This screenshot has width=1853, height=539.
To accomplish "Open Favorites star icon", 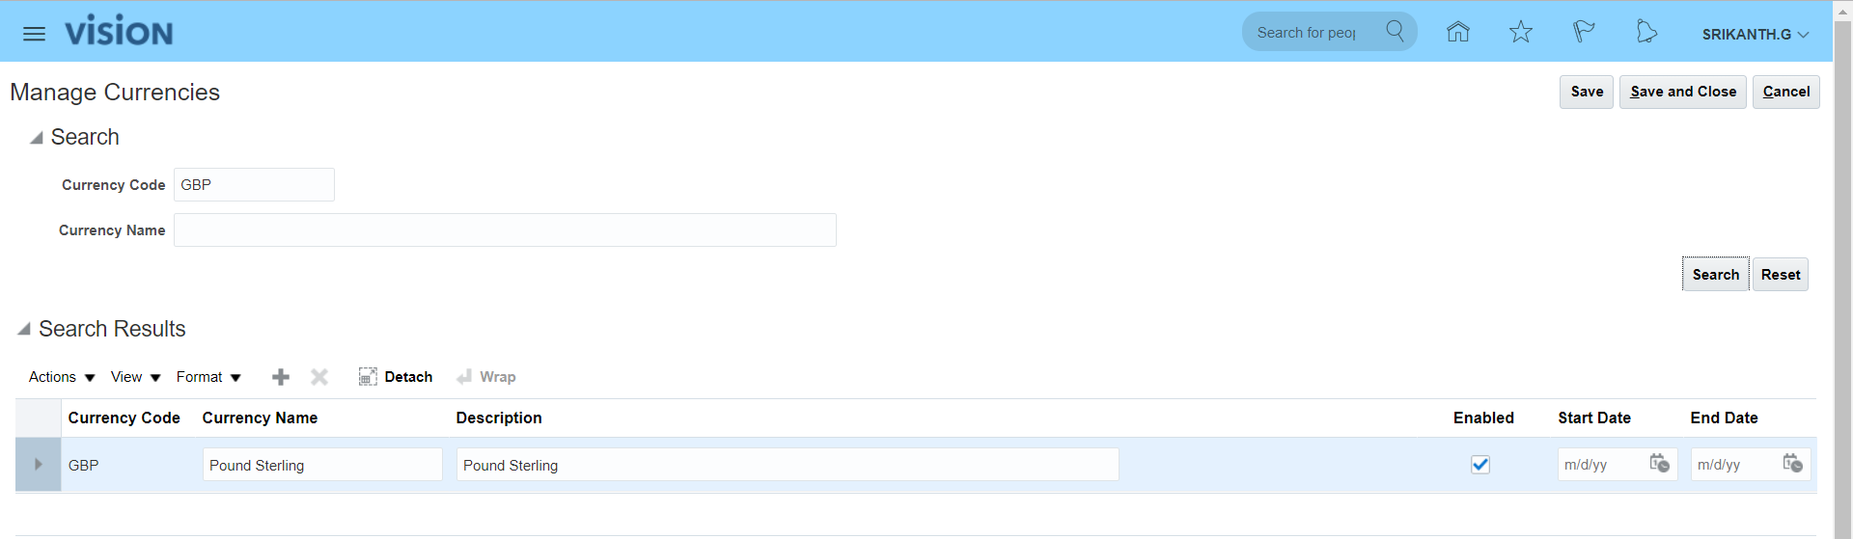I will [1521, 32].
